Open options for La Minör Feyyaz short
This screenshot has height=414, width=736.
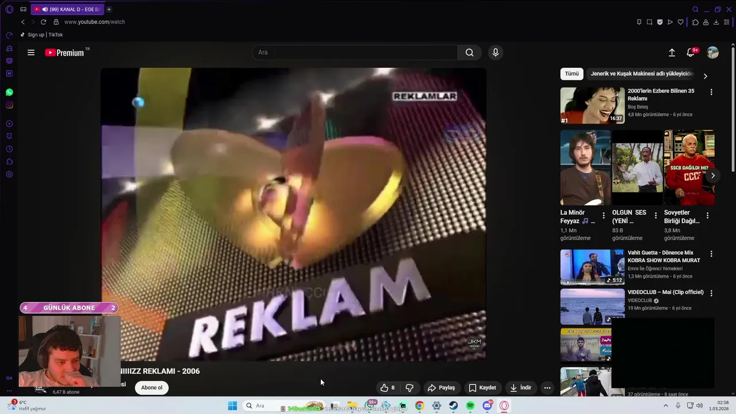(604, 216)
